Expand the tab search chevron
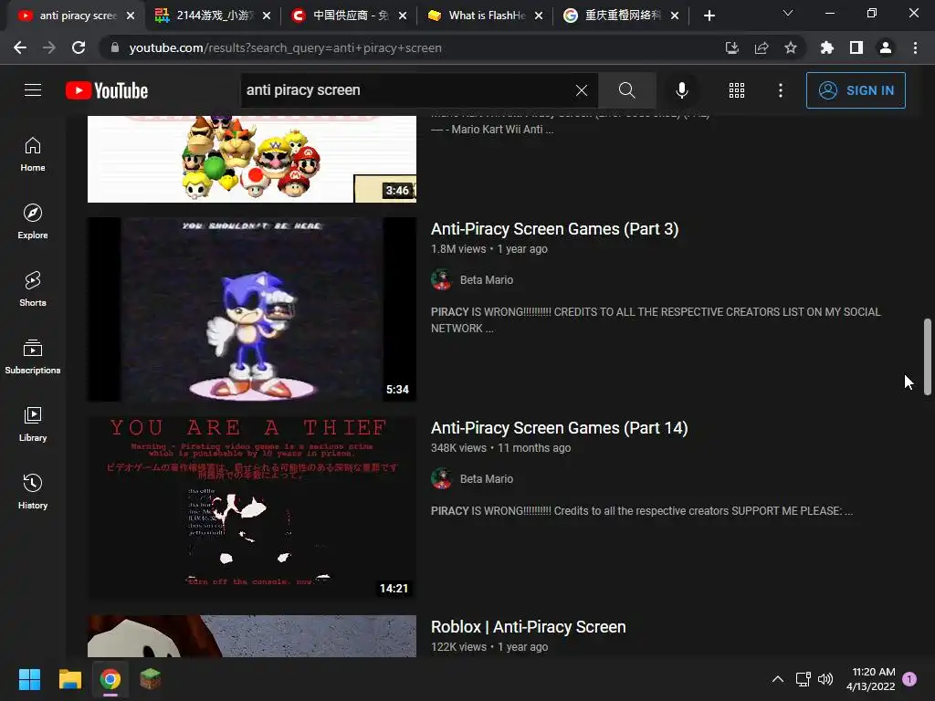The width and height of the screenshot is (935, 701). pyautogui.click(x=788, y=13)
